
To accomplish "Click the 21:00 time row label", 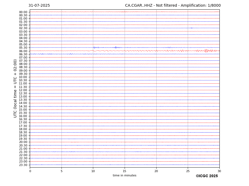I will (x=23, y=149).
